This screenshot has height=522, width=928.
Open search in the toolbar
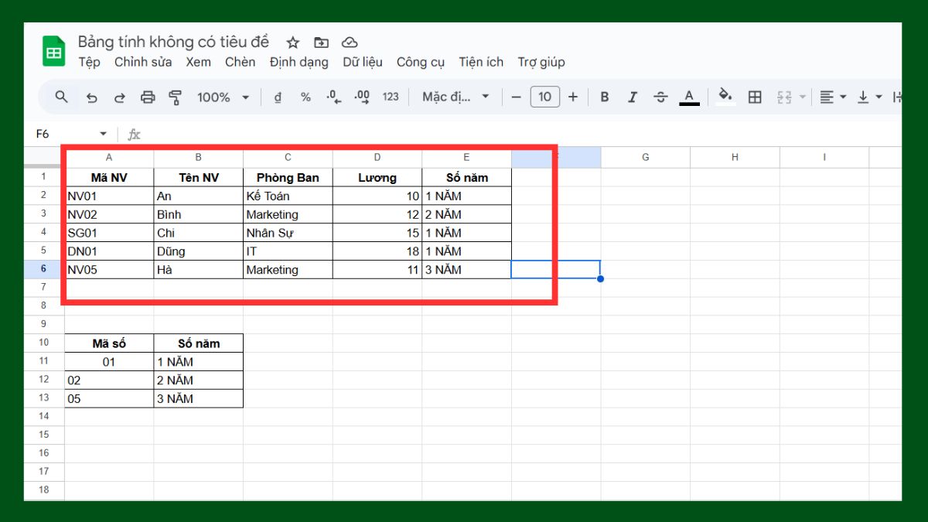coord(61,97)
